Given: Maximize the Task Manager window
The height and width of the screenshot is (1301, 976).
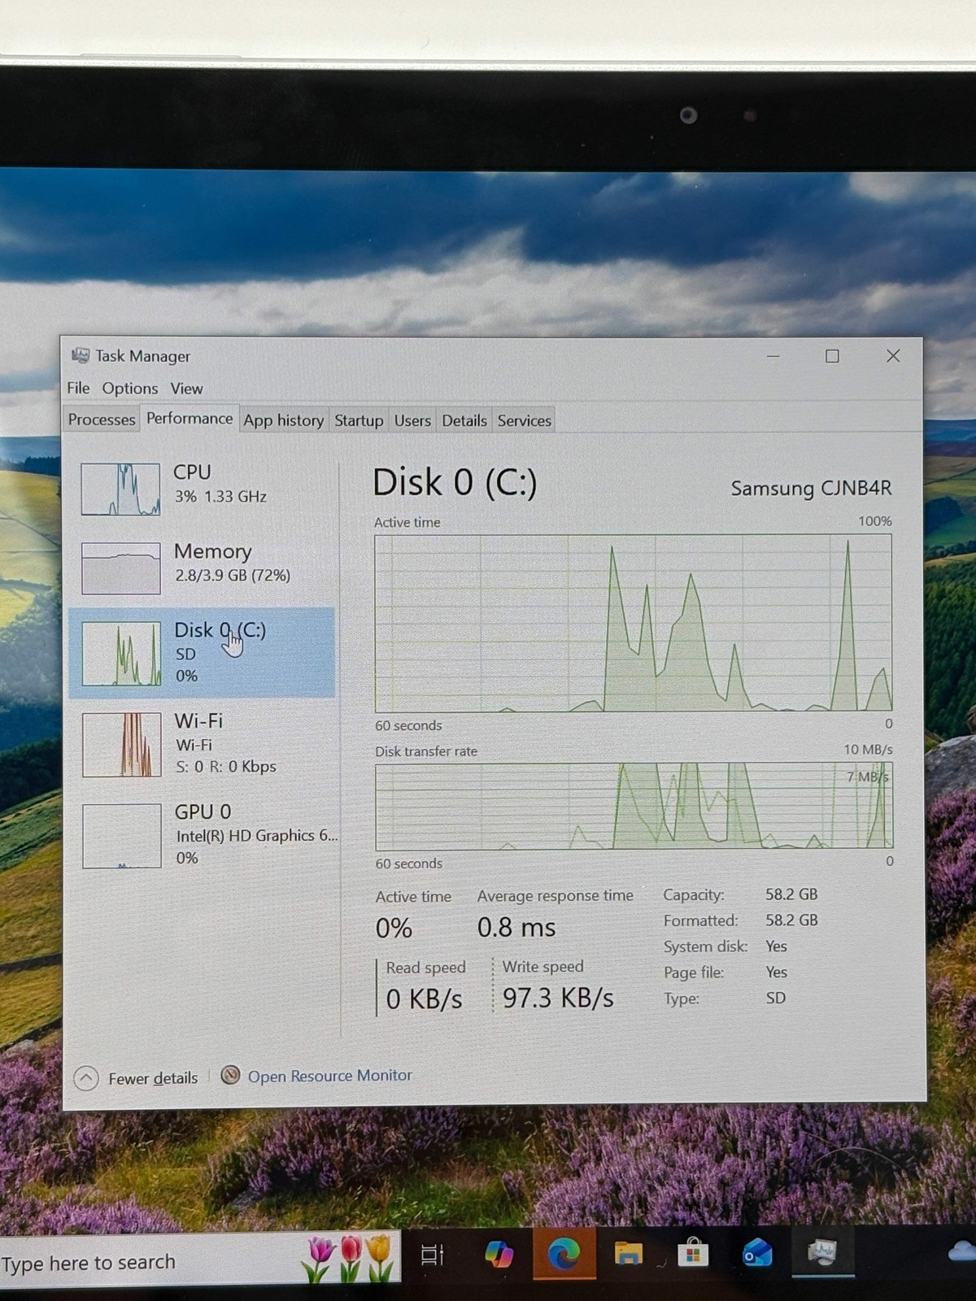Looking at the screenshot, I should pyautogui.click(x=832, y=356).
